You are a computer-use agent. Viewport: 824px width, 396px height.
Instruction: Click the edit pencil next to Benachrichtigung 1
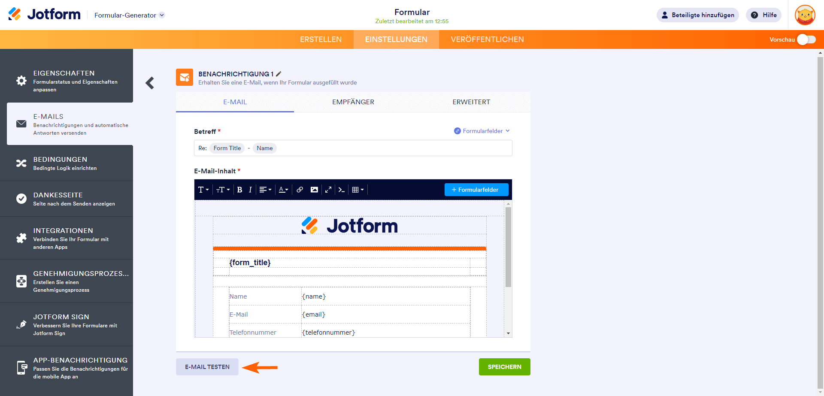tap(279, 74)
